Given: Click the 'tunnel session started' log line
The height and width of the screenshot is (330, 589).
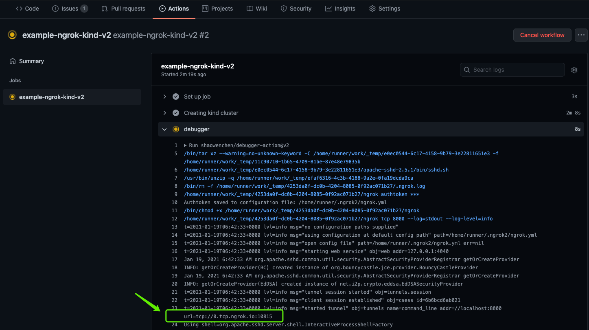Looking at the screenshot, I should coord(307,292).
